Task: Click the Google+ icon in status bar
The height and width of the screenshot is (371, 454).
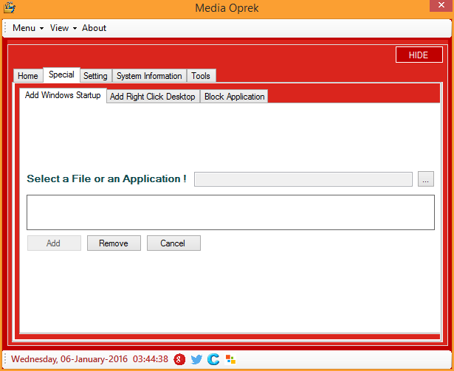Action: 179,359
